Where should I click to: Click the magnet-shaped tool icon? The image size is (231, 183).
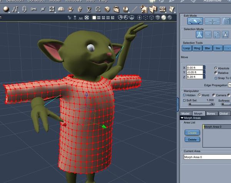(24, 9)
